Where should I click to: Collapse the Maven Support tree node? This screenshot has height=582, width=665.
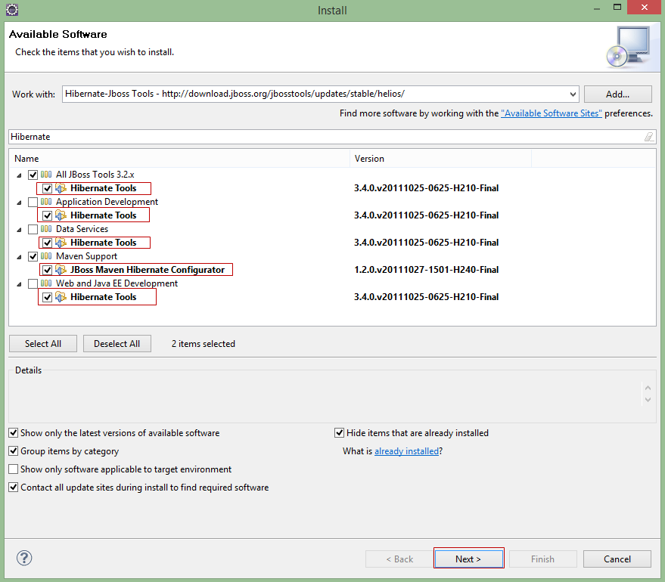point(19,257)
